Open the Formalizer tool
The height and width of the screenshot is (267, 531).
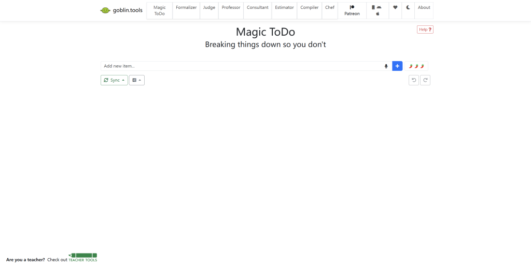pyautogui.click(x=186, y=10)
